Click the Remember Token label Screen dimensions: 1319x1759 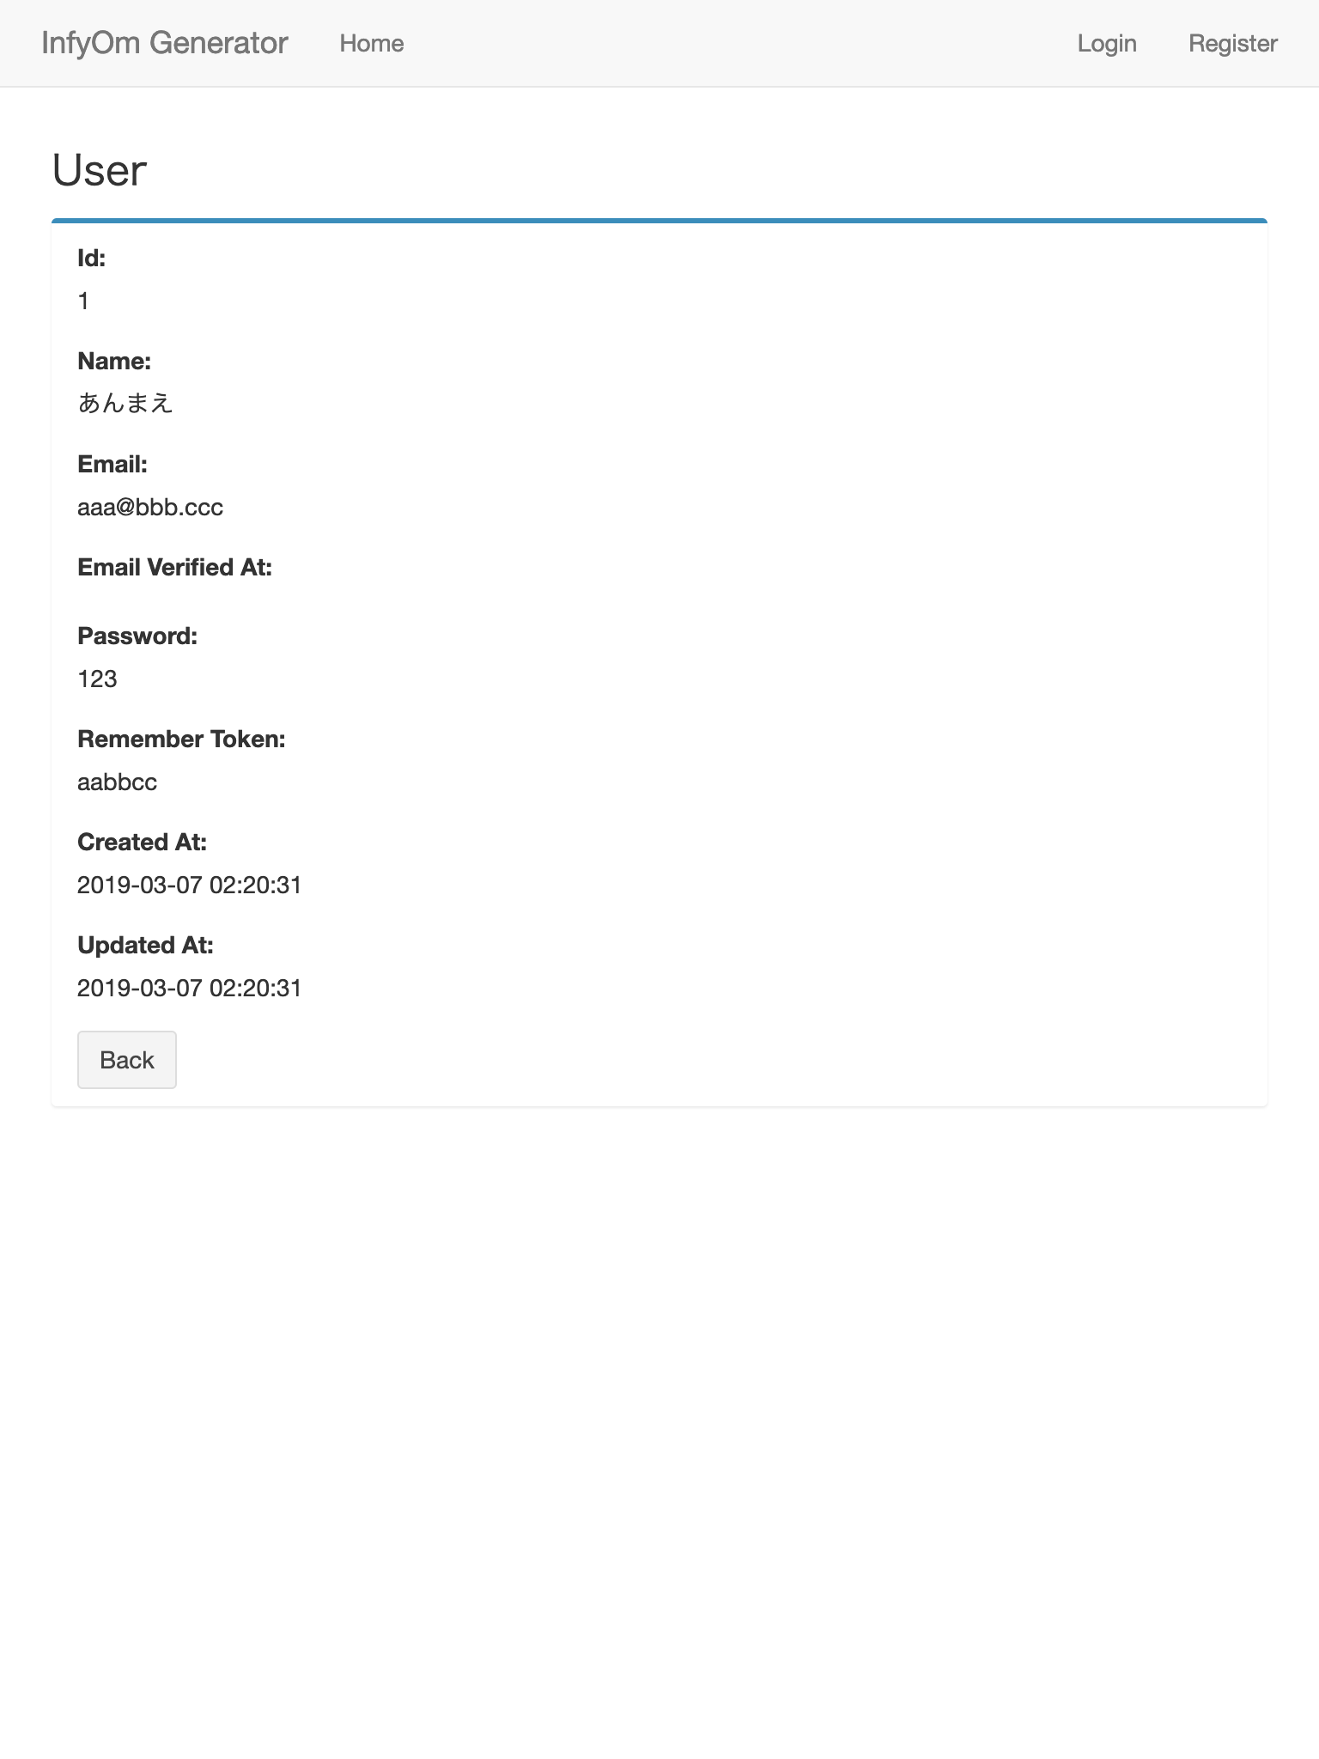pyautogui.click(x=181, y=740)
